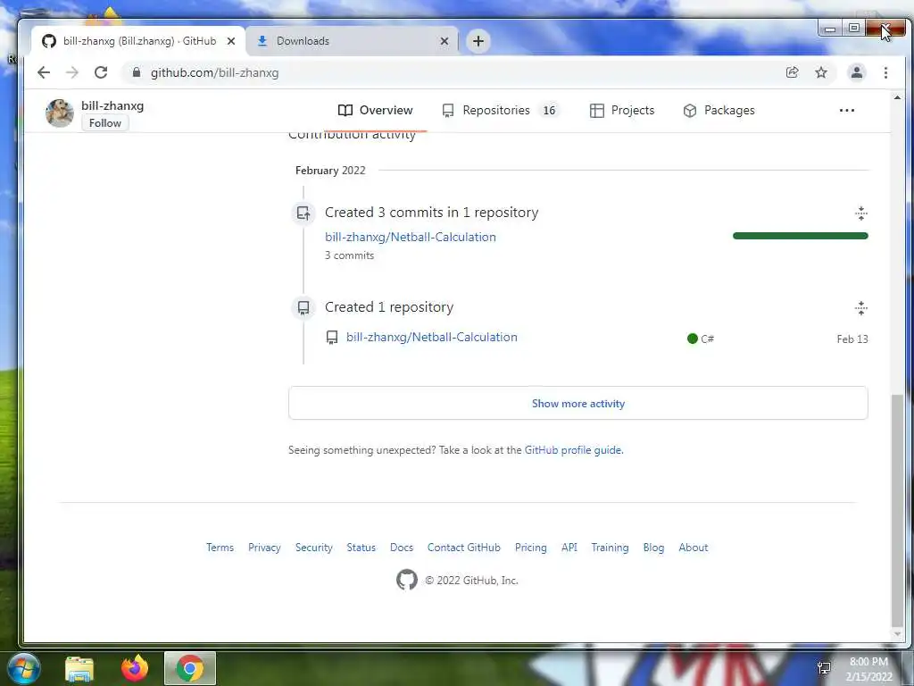The height and width of the screenshot is (686, 914).
Task: Open the API footer link
Action: tap(569, 548)
